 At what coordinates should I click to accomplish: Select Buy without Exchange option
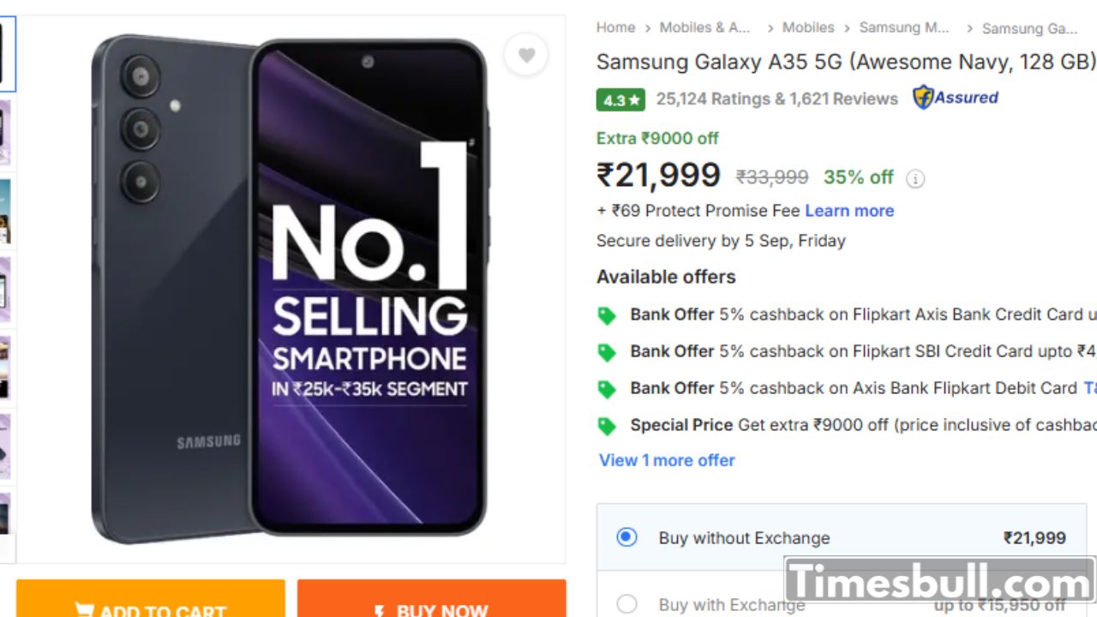click(x=627, y=538)
